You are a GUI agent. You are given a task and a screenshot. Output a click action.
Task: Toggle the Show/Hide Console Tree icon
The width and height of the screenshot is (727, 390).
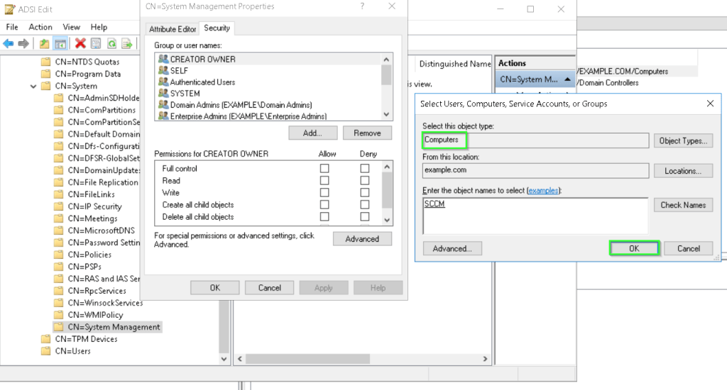click(60, 44)
